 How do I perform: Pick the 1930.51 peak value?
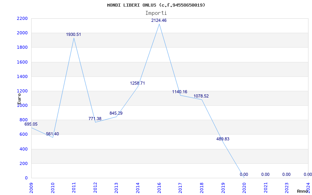(73, 35)
